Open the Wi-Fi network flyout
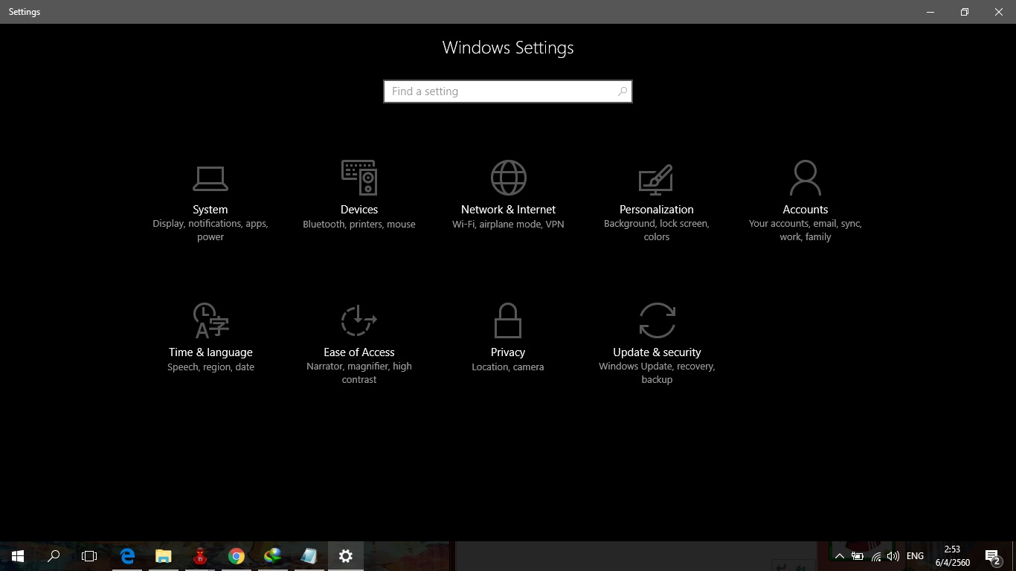Viewport: 1016px width, 571px height. (x=876, y=556)
